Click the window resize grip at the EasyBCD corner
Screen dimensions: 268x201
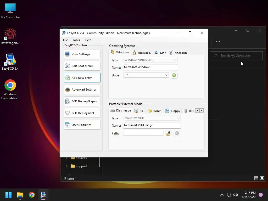[206, 155]
